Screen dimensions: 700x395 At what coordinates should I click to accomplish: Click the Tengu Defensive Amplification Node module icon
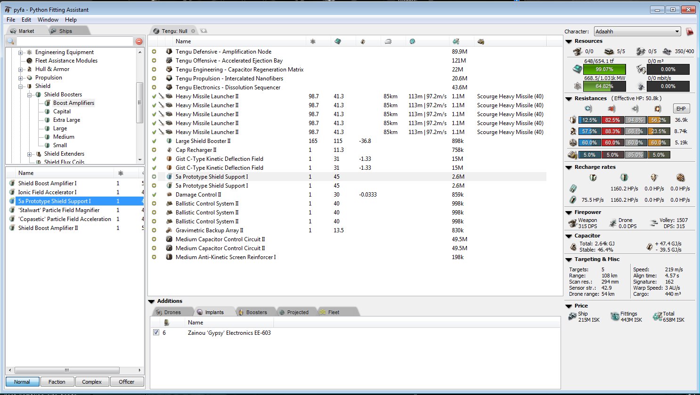(x=169, y=52)
